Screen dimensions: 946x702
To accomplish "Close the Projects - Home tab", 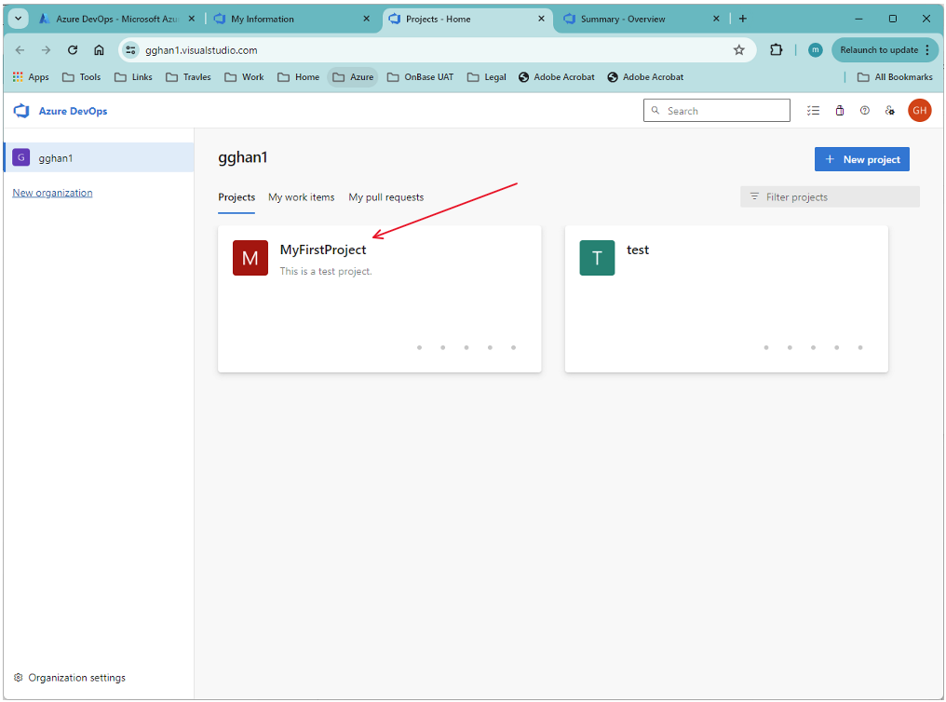I will [x=541, y=19].
